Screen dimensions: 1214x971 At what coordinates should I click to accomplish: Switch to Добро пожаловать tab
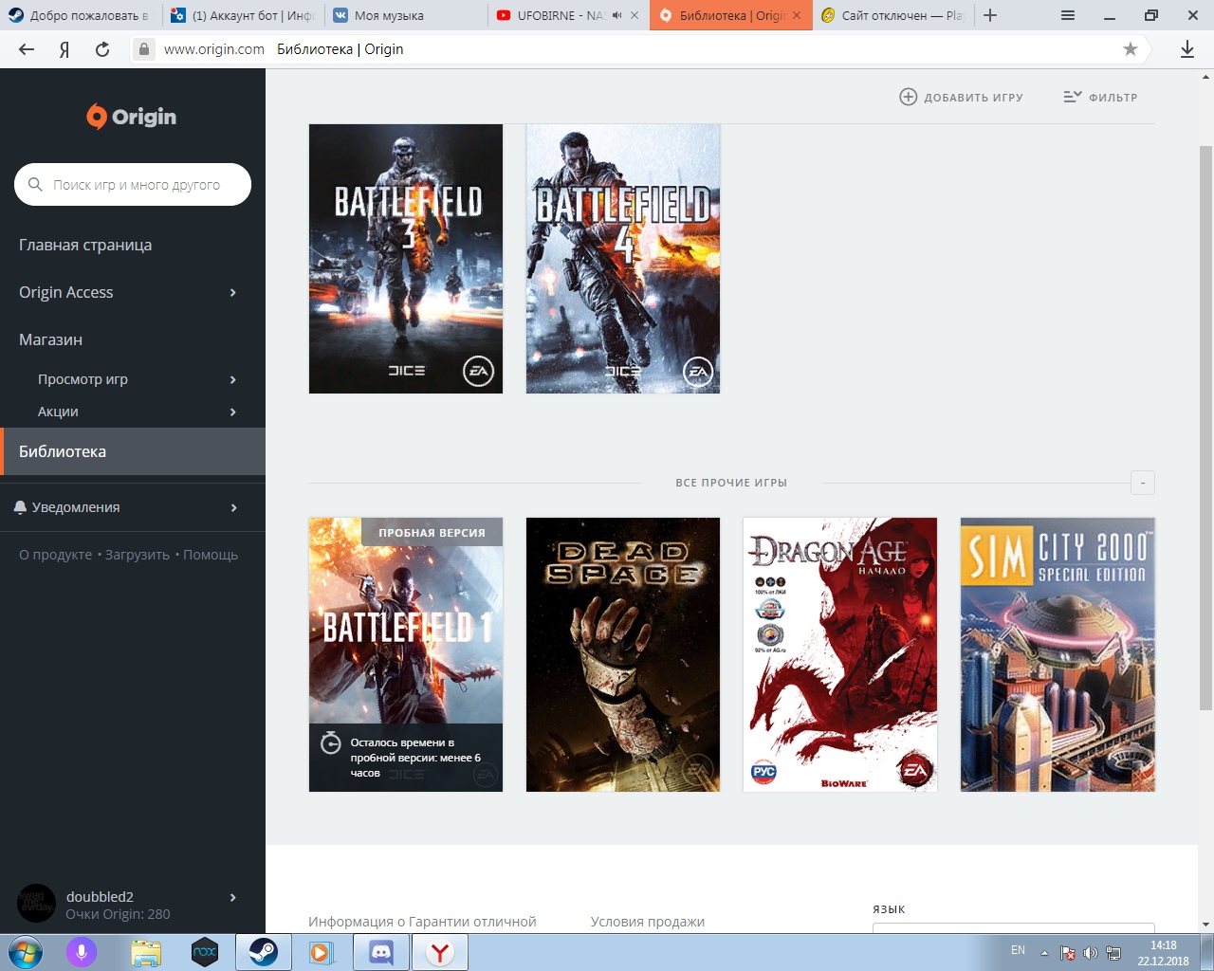[x=81, y=15]
